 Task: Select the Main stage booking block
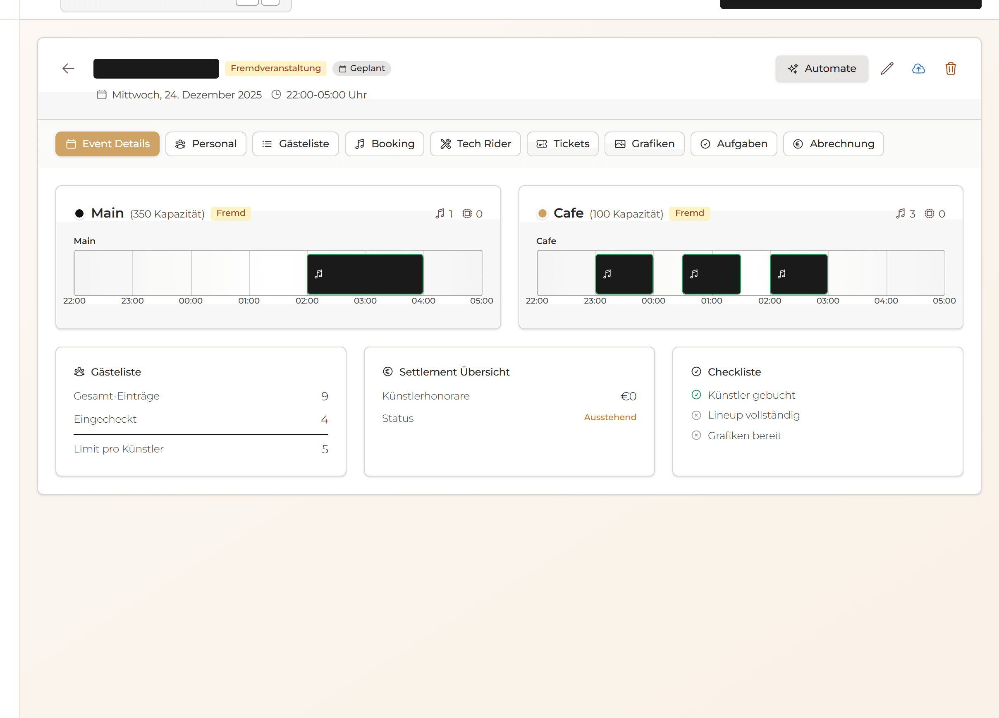pos(365,274)
